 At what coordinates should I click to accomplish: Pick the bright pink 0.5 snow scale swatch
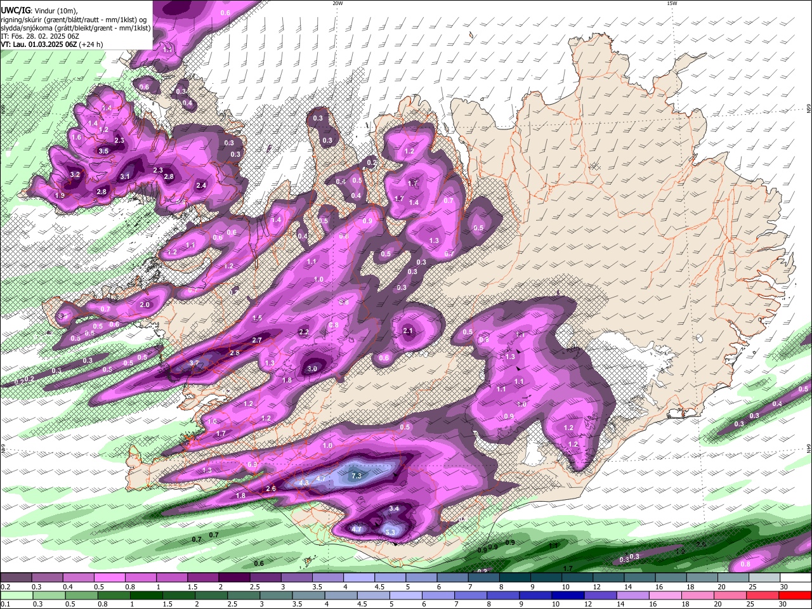coord(109,578)
